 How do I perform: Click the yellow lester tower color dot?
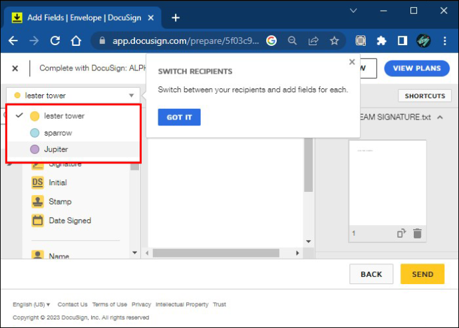point(35,116)
